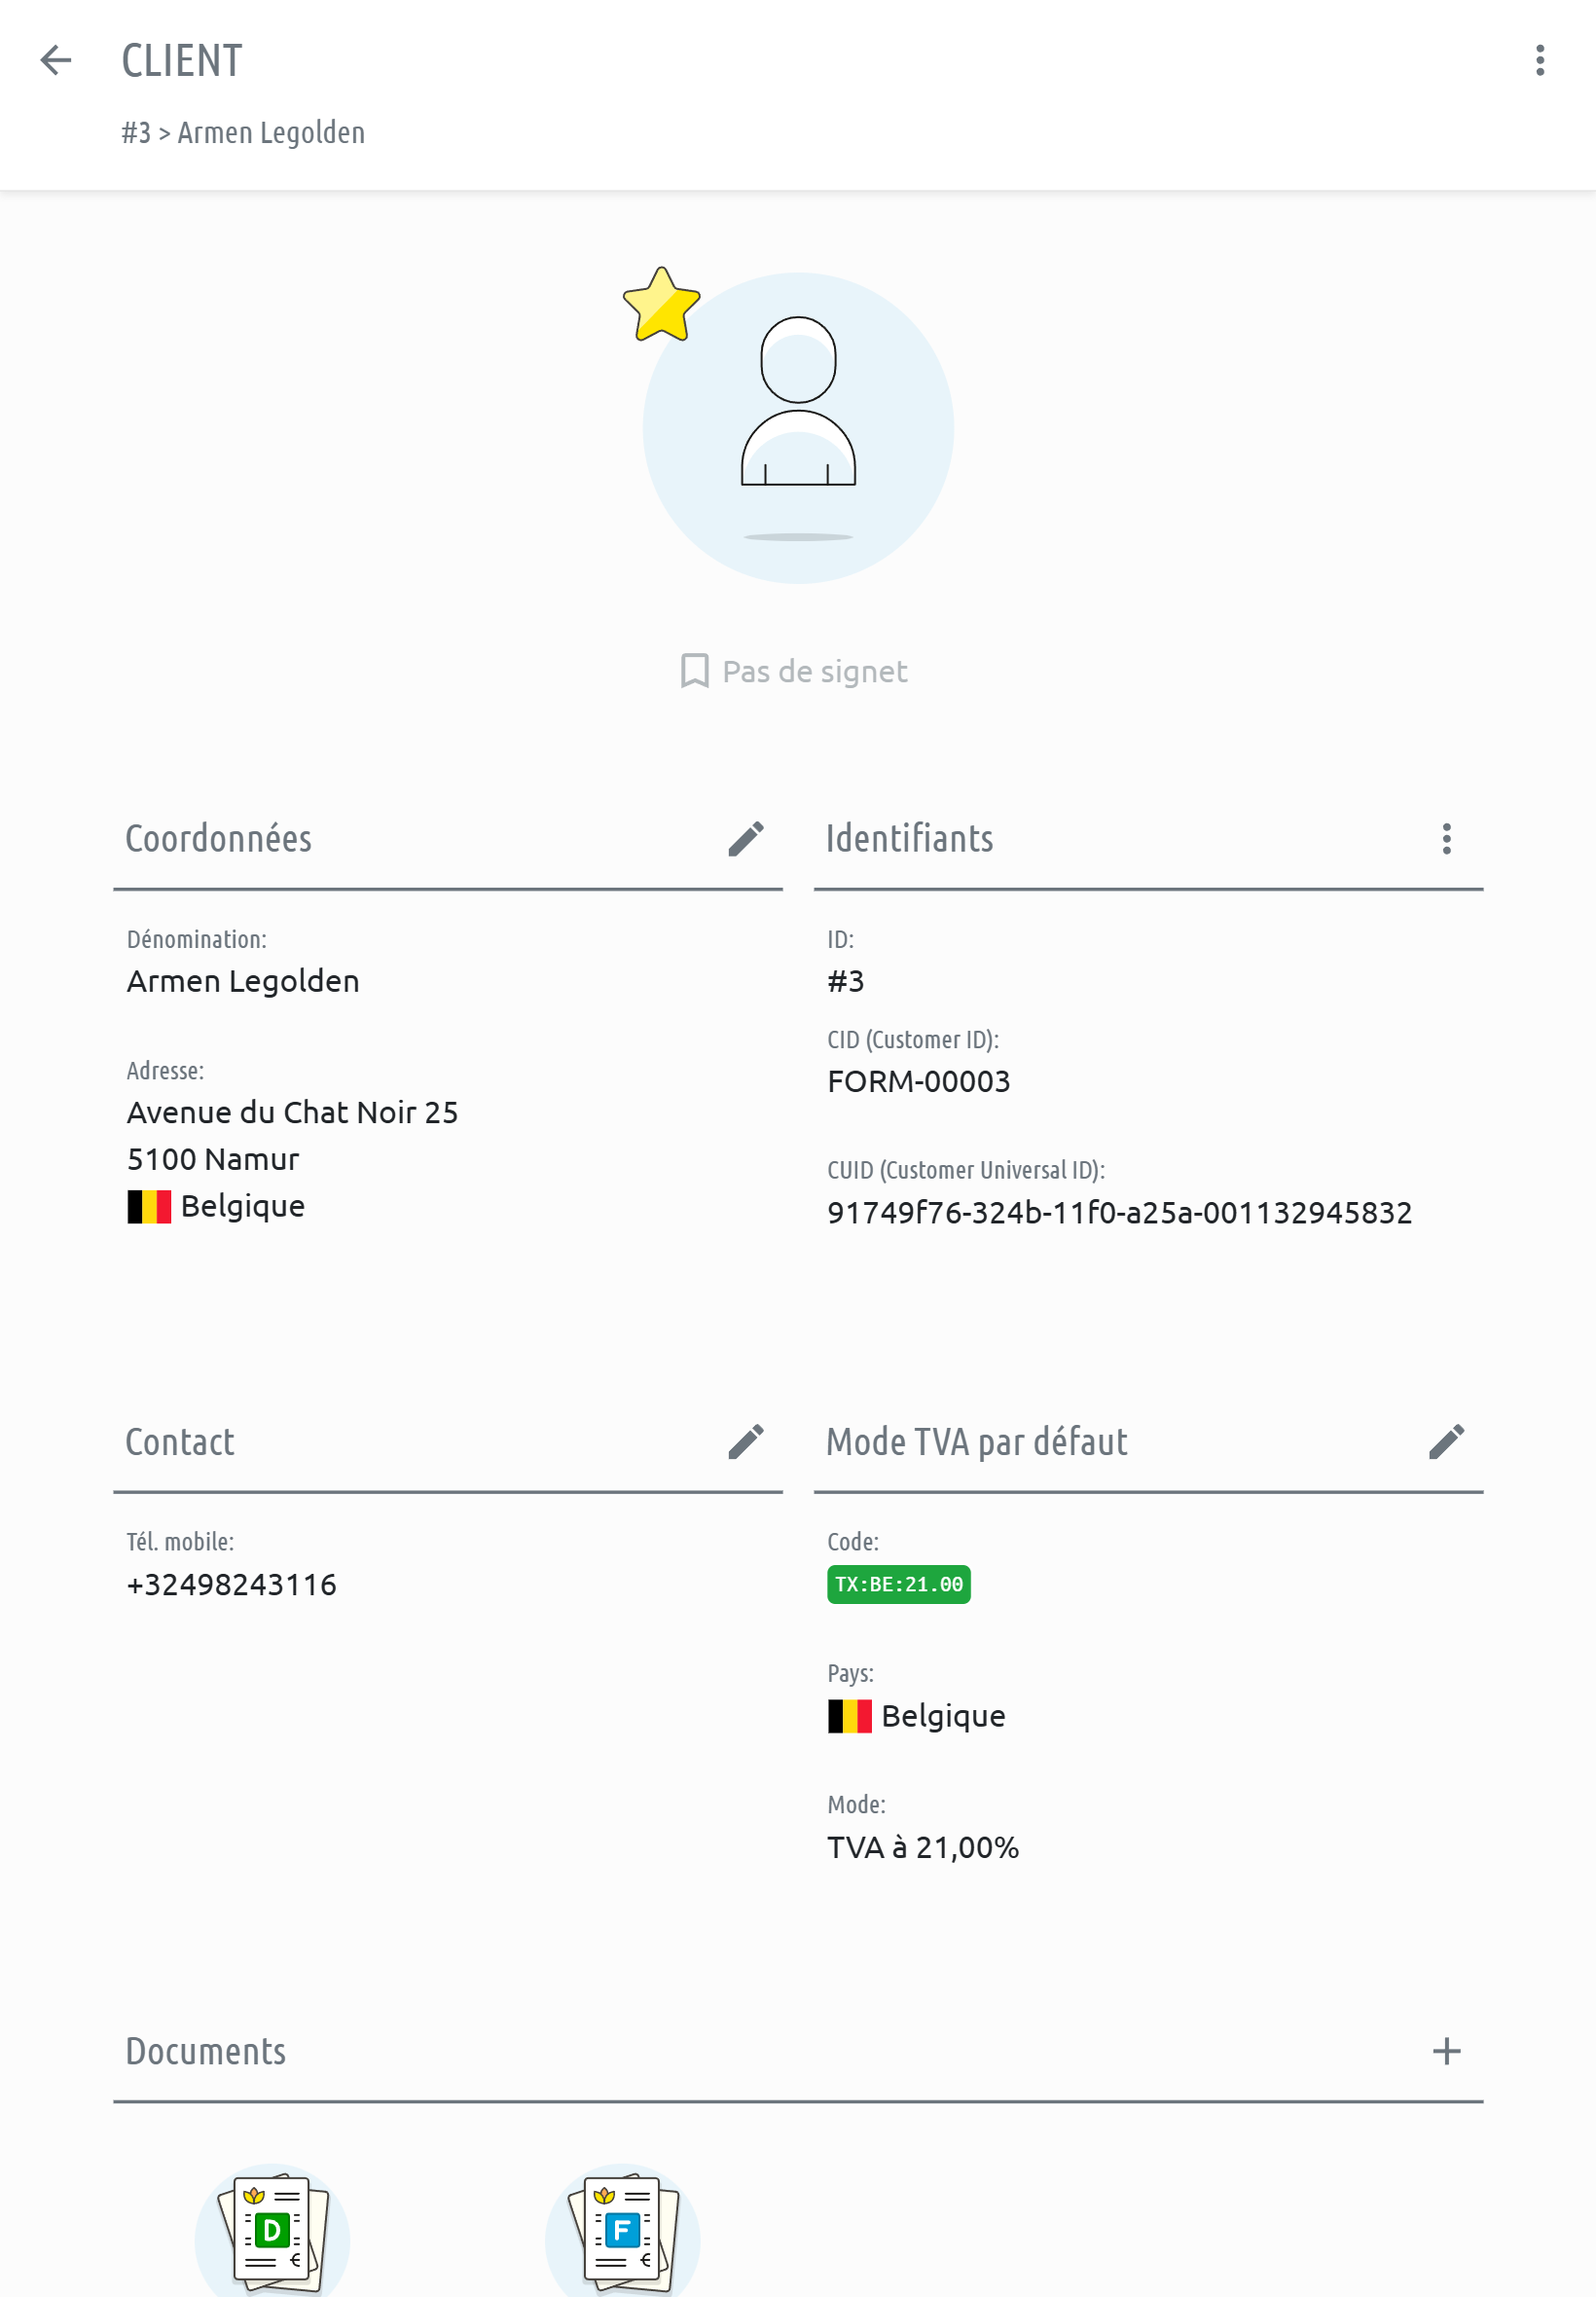
Task: Toggle the bookmark 'Pas de signet'
Action: tap(794, 671)
